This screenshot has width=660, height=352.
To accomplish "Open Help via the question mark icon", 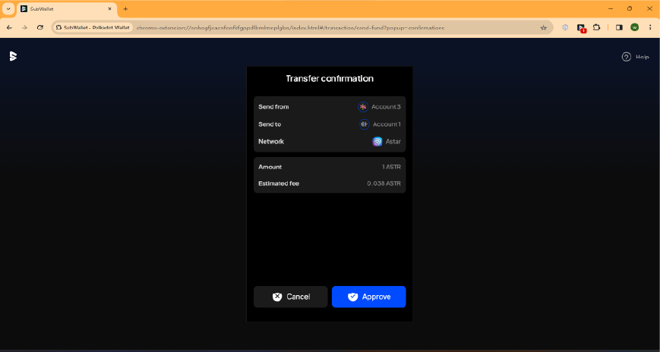I will (x=627, y=57).
